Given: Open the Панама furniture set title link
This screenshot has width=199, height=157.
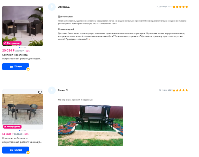Looking at the screenshot, I should click(x=22, y=140).
